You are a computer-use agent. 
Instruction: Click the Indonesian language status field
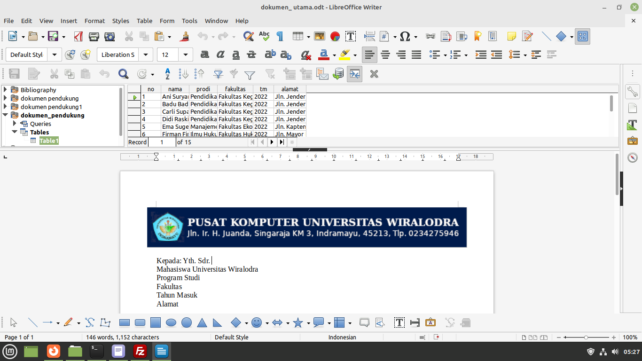(342, 337)
